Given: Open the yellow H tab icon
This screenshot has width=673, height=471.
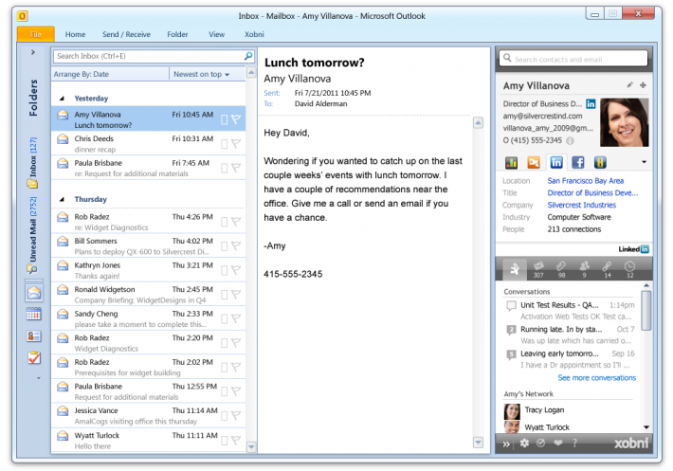Looking at the screenshot, I should coord(600,163).
